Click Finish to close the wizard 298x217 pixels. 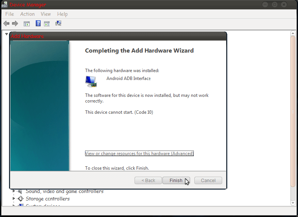(x=176, y=180)
